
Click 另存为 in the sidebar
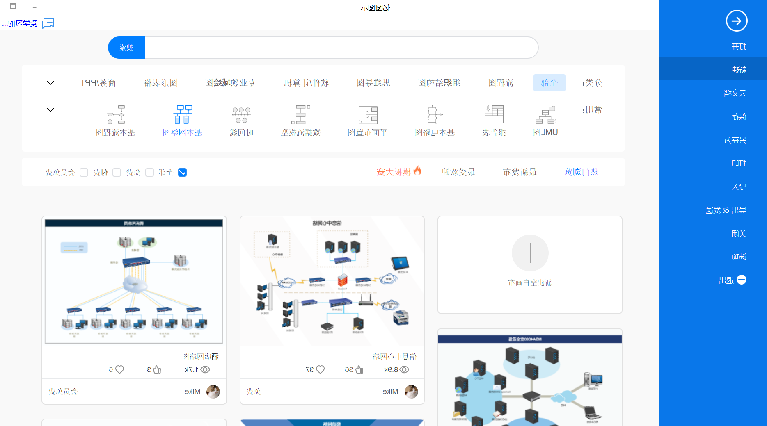click(713, 140)
